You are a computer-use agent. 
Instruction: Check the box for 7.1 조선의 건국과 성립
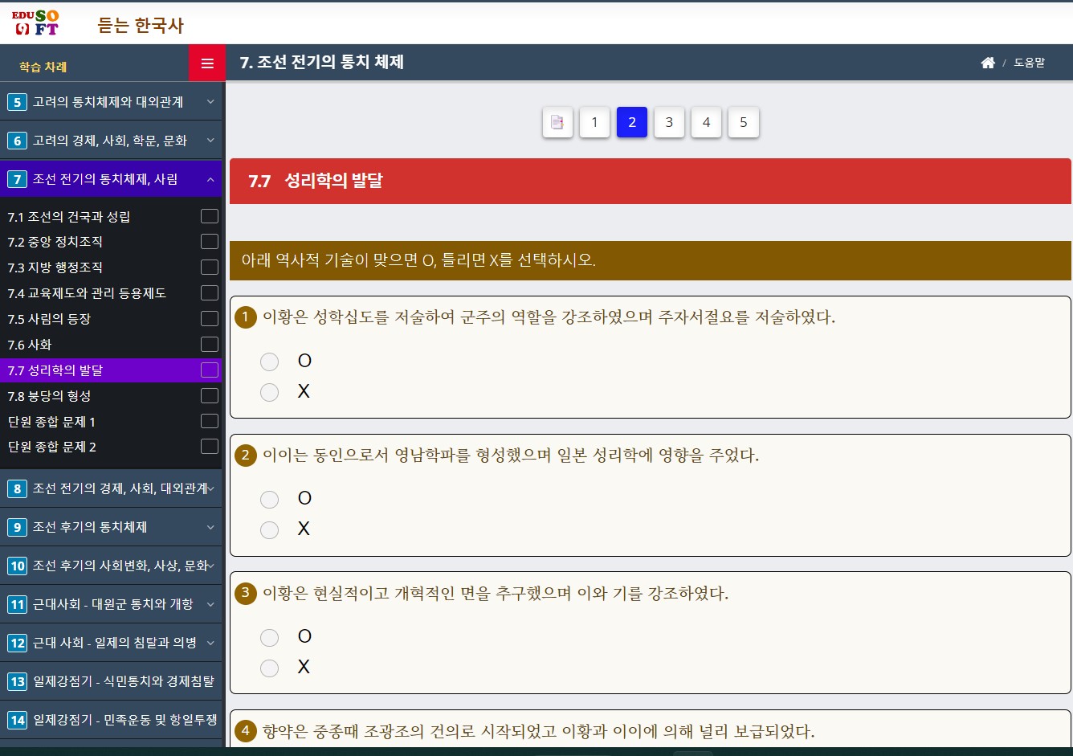coord(210,216)
